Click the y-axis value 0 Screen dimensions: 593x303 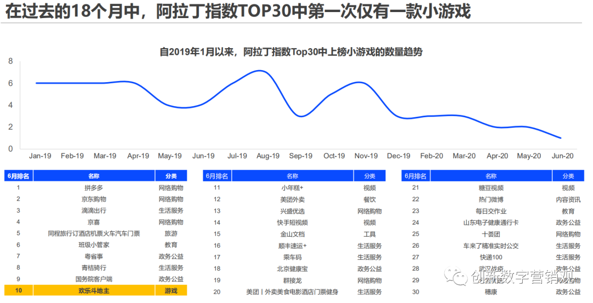pyautogui.click(x=10, y=148)
